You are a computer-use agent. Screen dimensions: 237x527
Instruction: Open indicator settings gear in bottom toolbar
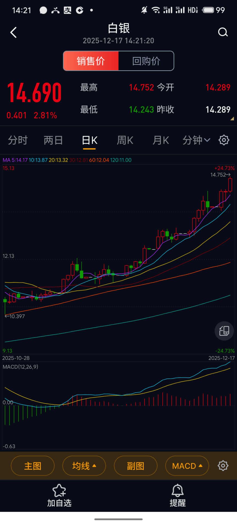tap(223, 466)
